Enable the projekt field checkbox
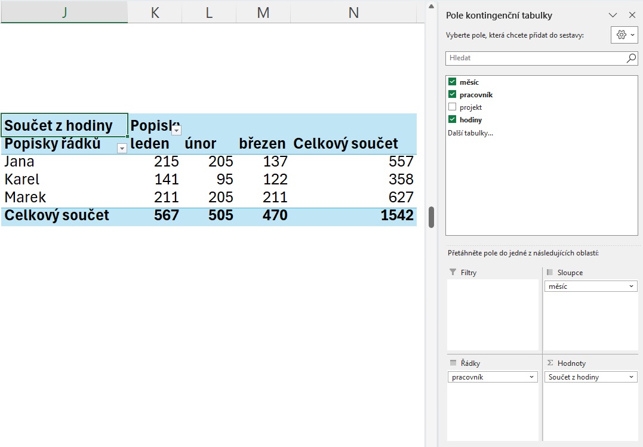643x447 pixels. click(x=452, y=107)
